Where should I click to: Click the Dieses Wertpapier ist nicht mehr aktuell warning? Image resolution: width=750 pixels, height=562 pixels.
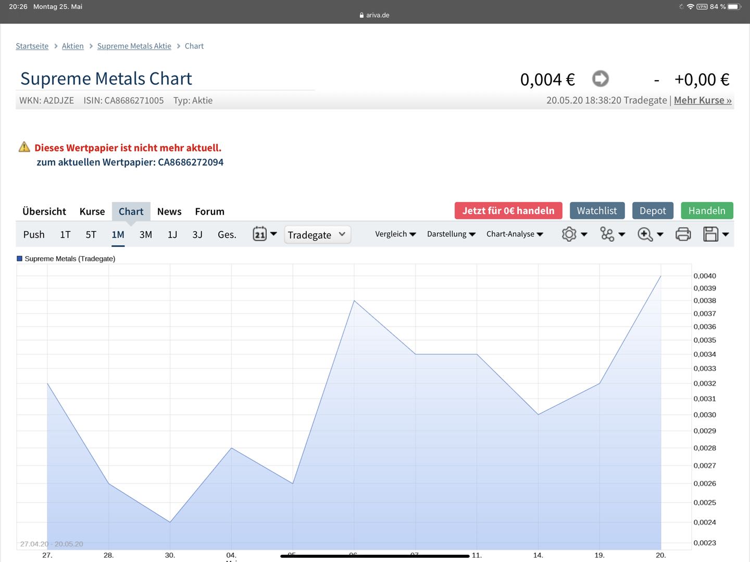(128, 147)
